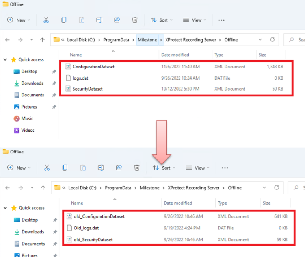Open the Sort dropdown in the upper window
This screenshot has height=257, width=305.
[160, 20]
